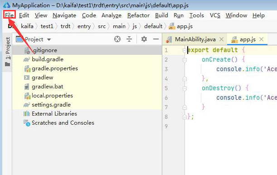
Task: Select External Libraries node
Action: pyautogui.click(x=87, y=114)
